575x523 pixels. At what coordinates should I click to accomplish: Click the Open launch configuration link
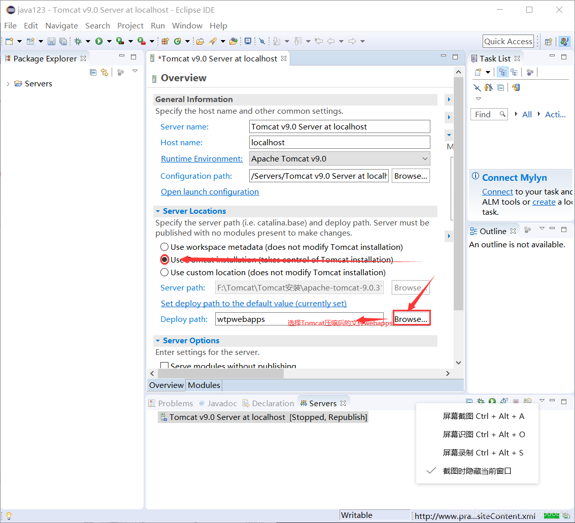[210, 191]
